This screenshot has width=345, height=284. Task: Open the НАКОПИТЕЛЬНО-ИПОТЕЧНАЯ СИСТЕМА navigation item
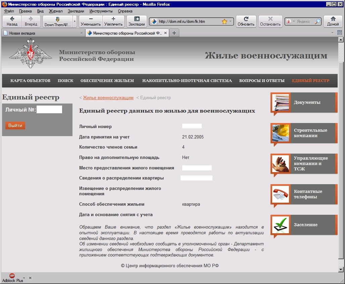click(187, 81)
